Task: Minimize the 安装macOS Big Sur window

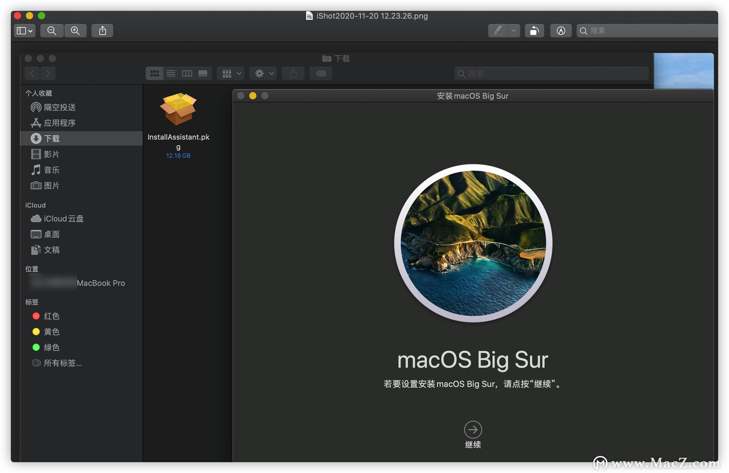Action: 253,96
